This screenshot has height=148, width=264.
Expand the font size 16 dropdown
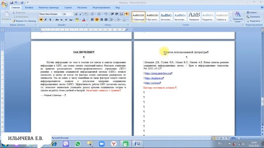pos(72,14)
